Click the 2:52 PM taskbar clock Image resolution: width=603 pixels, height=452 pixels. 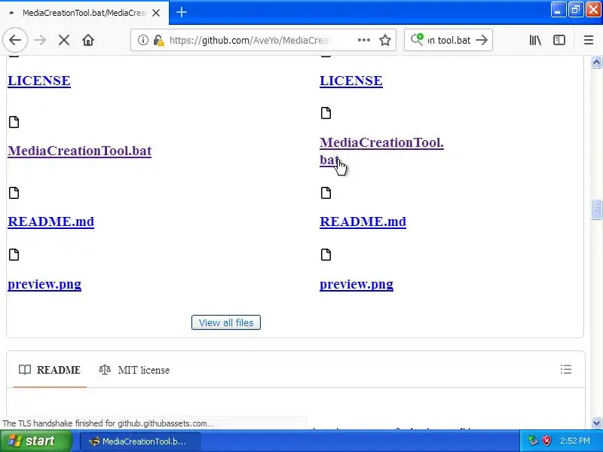574,441
